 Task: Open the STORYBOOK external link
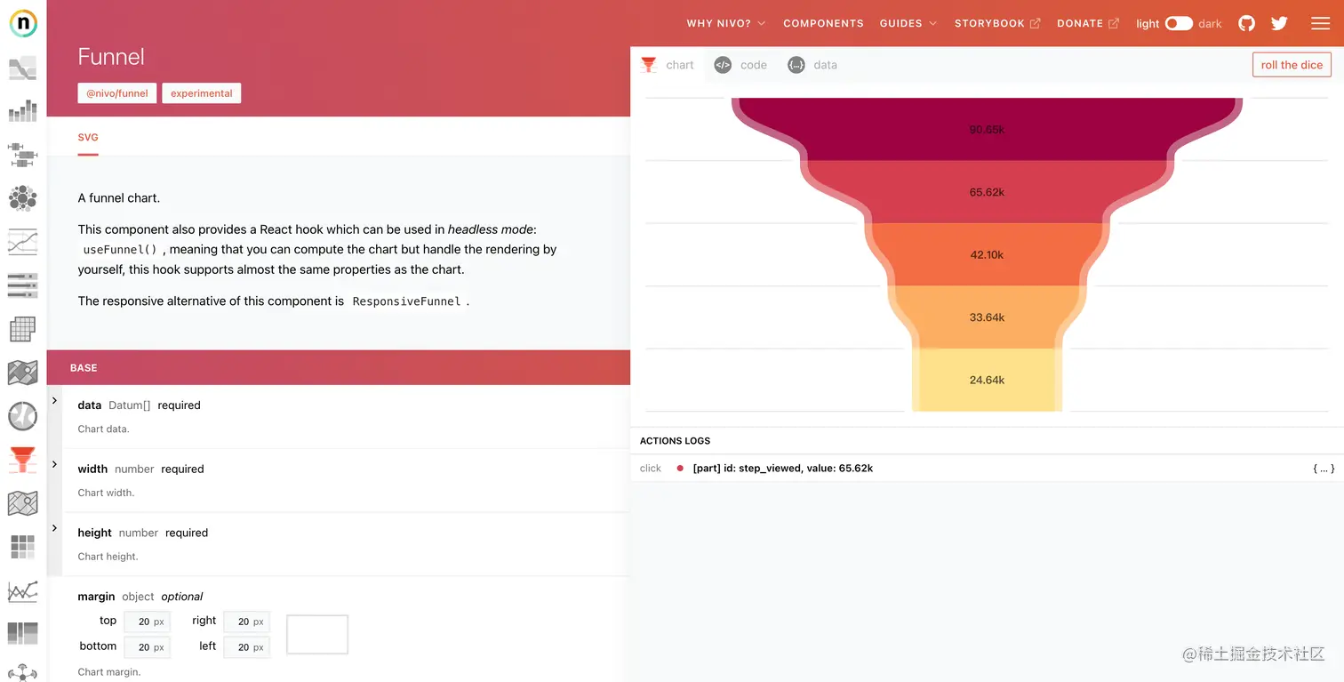click(x=997, y=24)
